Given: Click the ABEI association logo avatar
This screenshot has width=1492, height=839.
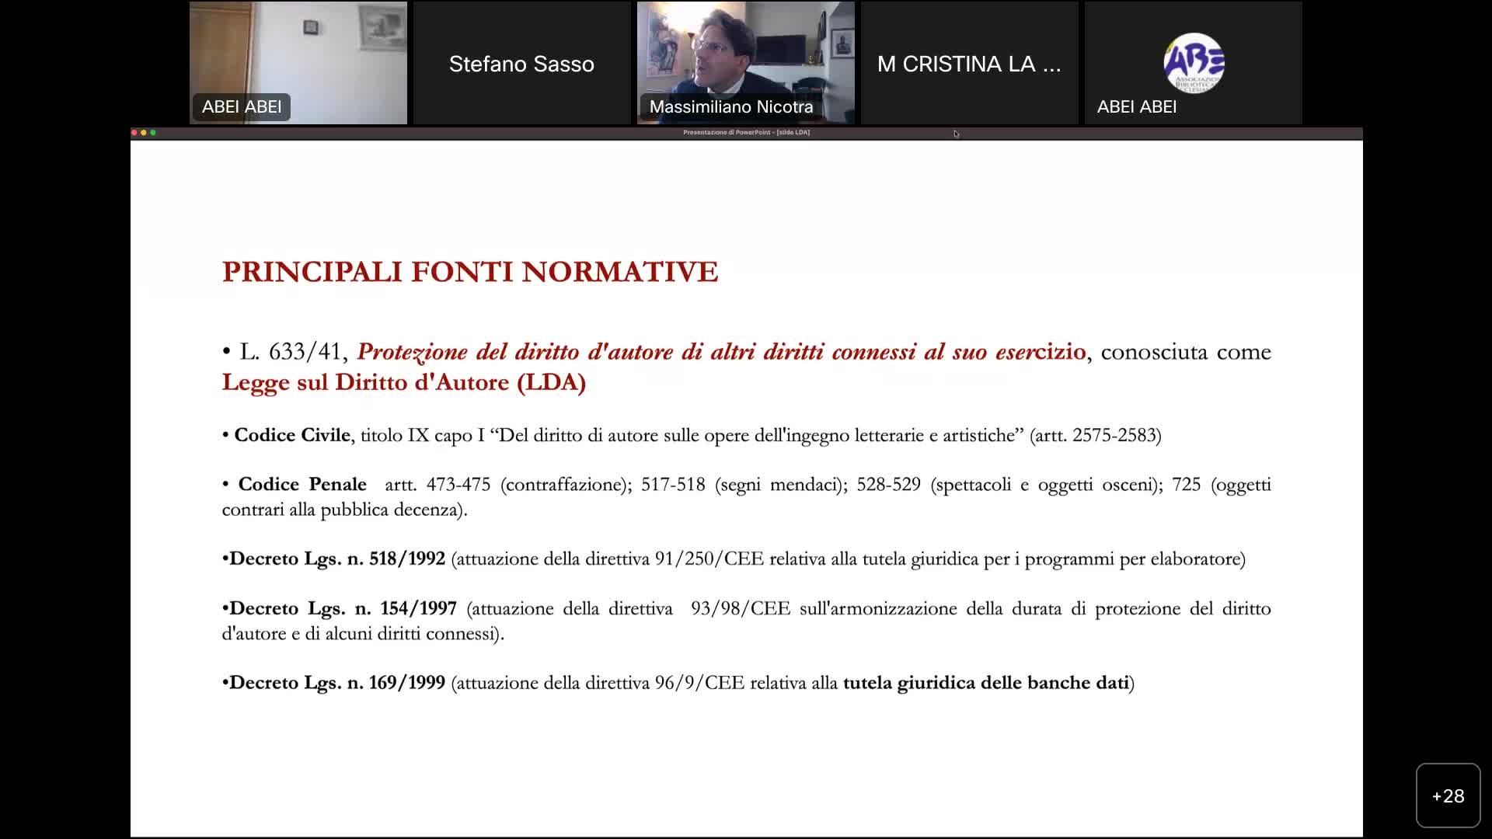Looking at the screenshot, I should click(x=1194, y=62).
